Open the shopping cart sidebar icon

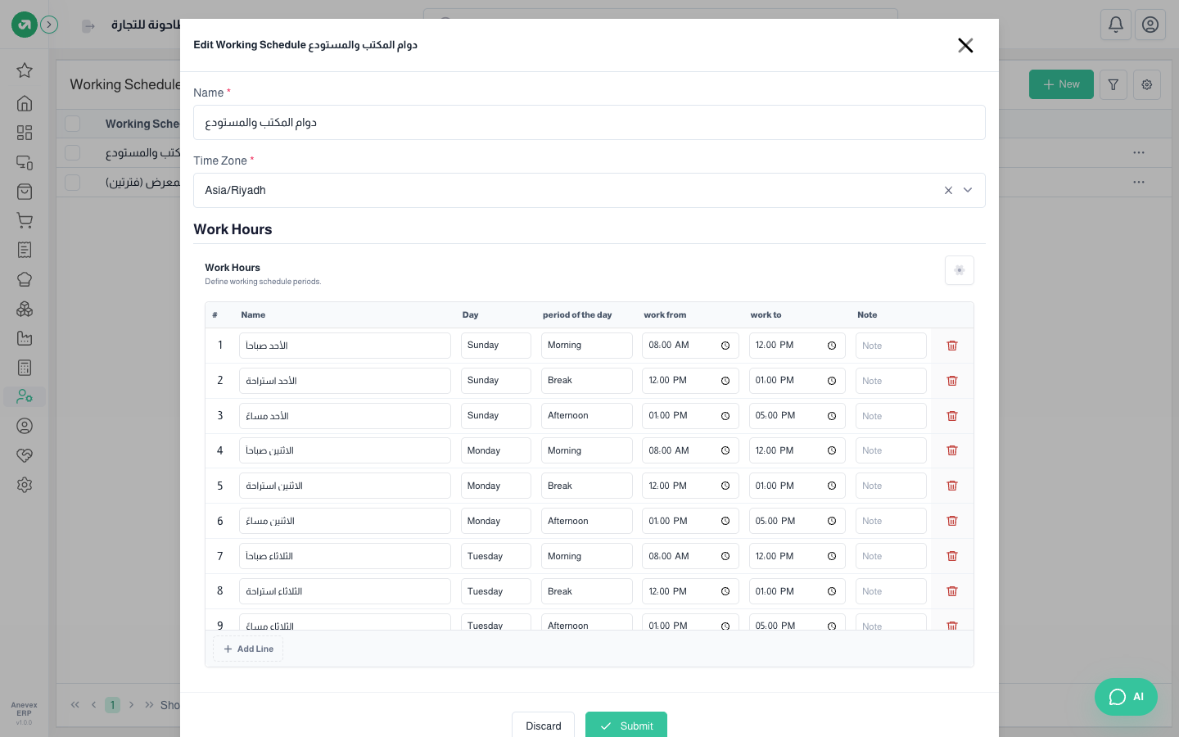(25, 220)
